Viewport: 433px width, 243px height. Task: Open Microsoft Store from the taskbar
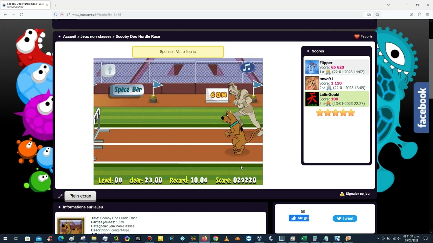point(28,239)
